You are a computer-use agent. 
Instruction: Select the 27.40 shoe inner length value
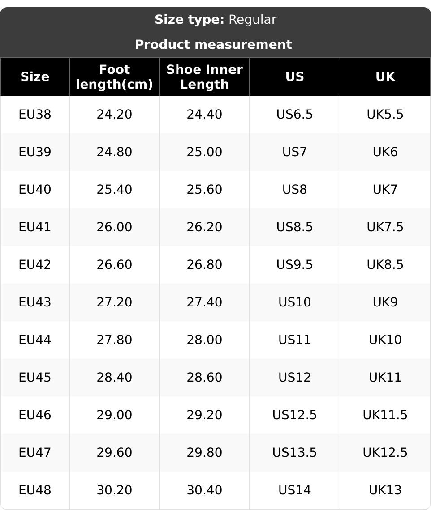point(204,302)
